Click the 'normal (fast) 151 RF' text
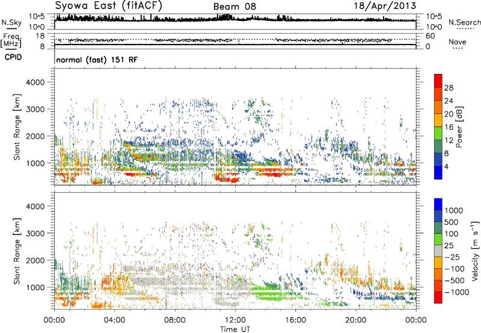Viewport: 481px width, 333px height. click(x=97, y=60)
